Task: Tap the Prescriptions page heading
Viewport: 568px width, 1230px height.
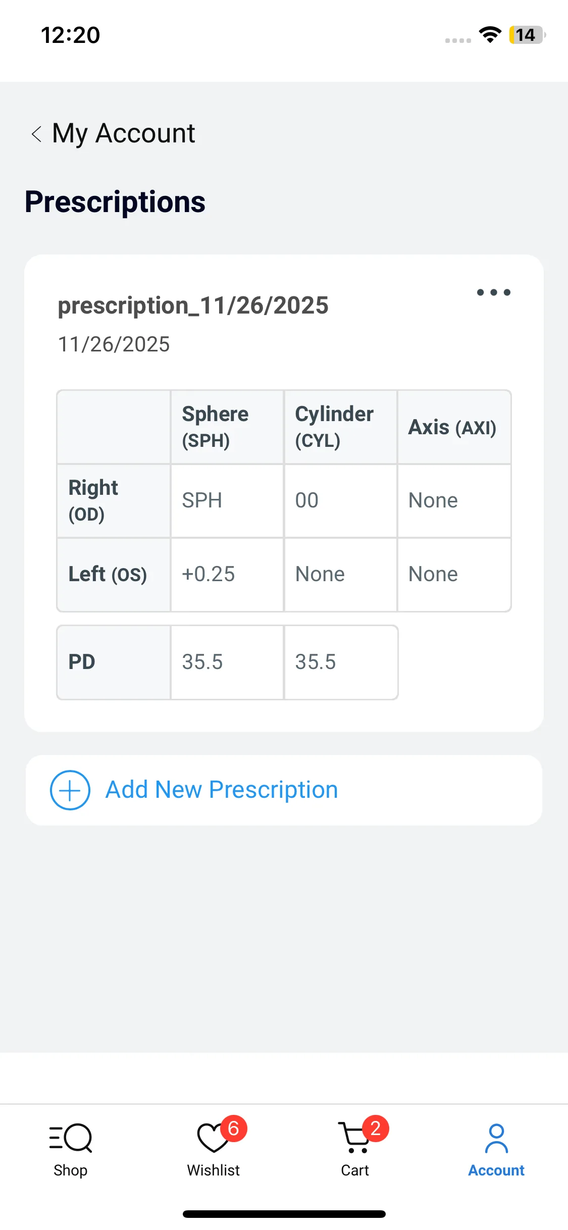Action: tap(115, 202)
